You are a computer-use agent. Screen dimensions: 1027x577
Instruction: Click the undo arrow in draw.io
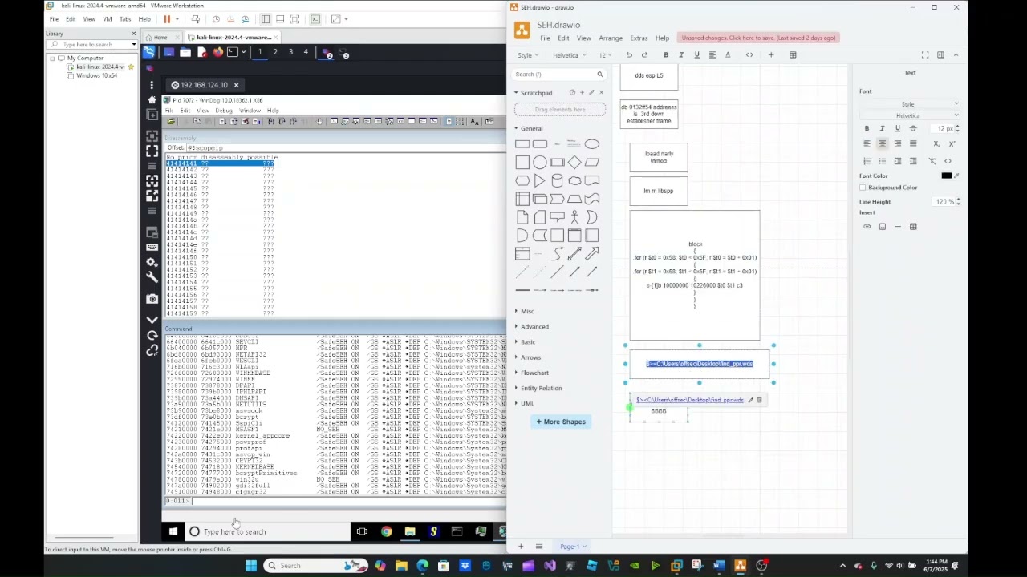(629, 55)
